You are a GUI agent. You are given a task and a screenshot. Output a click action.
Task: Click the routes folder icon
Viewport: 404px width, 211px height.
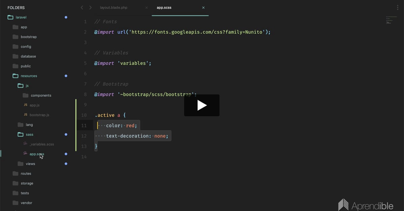tap(15, 173)
